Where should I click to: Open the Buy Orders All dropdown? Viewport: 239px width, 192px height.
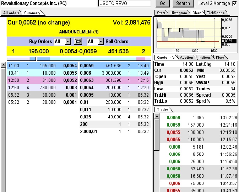(63, 41)
